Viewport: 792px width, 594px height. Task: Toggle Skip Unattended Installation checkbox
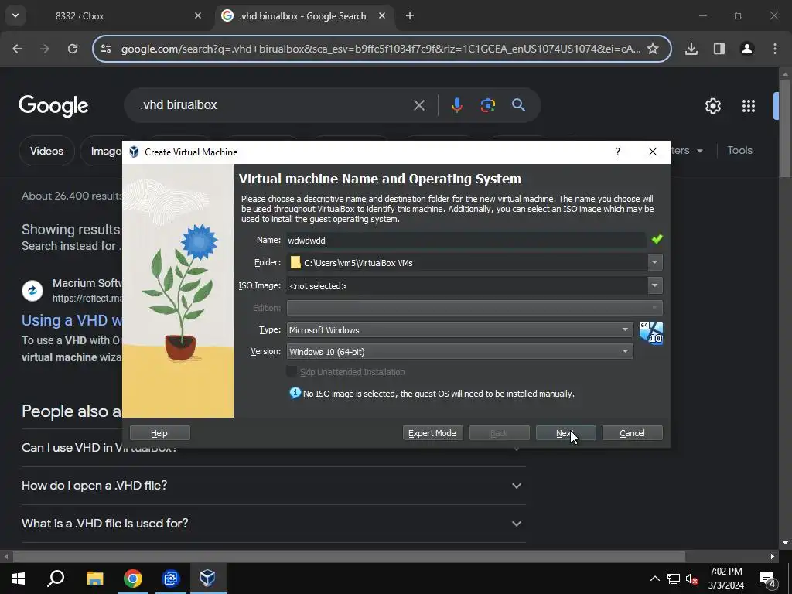point(292,372)
